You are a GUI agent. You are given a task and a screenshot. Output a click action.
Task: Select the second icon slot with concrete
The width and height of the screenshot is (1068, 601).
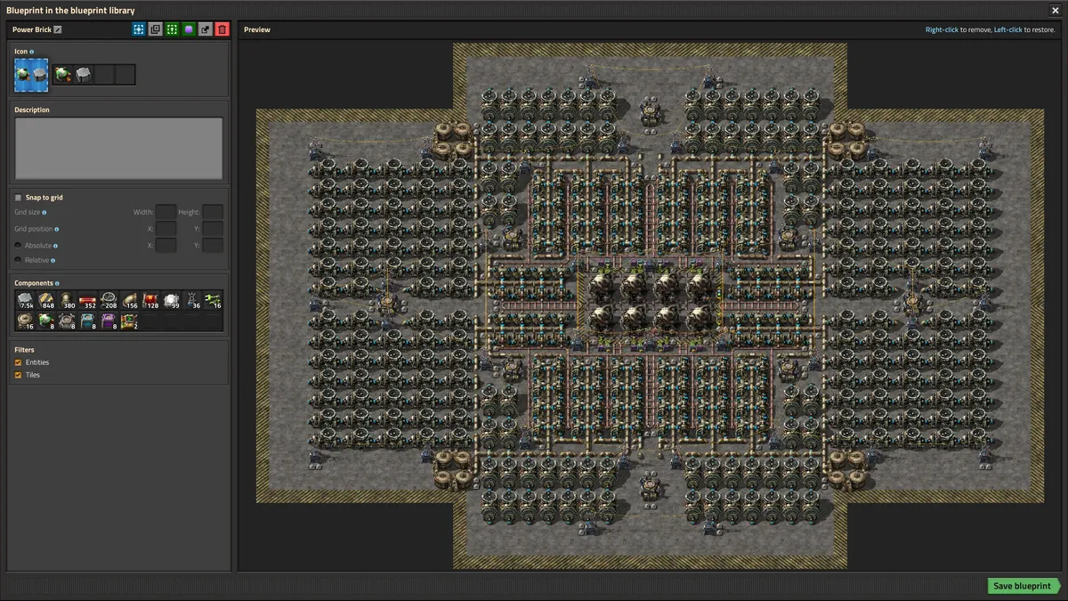click(84, 75)
